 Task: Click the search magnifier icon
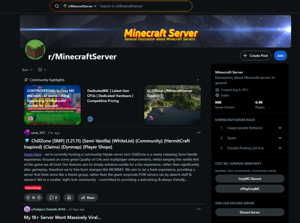tap(57, 6)
